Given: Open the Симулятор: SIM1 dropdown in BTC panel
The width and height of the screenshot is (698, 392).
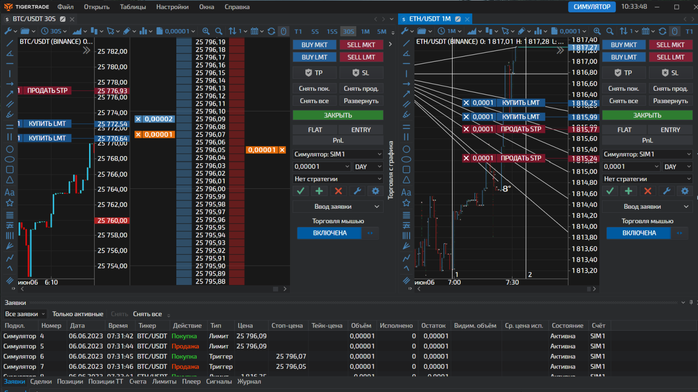Looking at the screenshot, I should click(338, 154).
